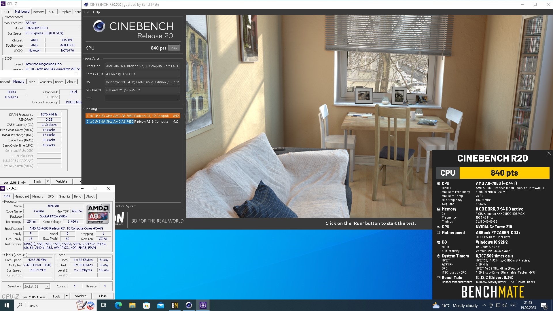
Task: Launch Microsoft Edge from the taskbar
Action: tap(118, 305)
